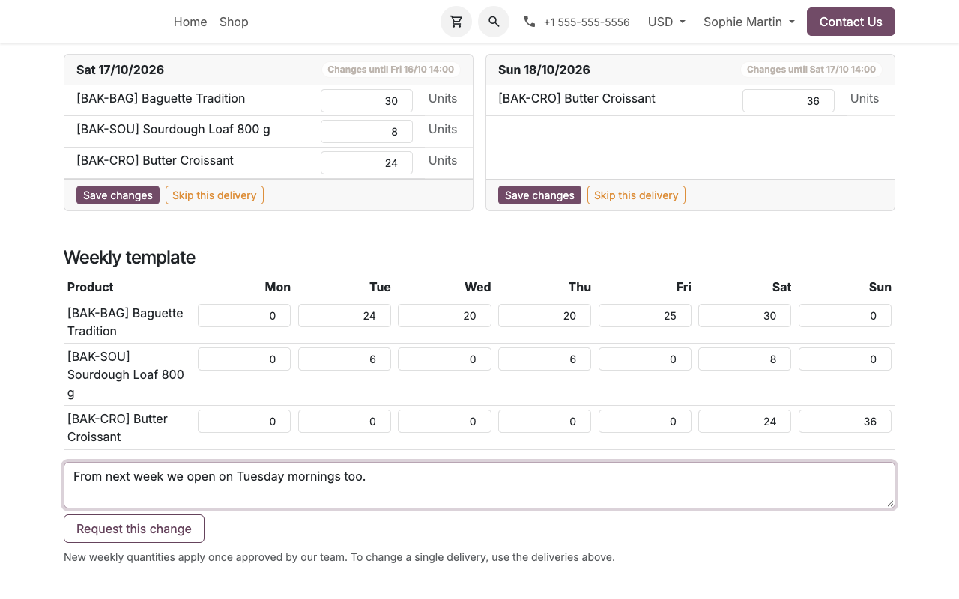The height and width of the screenshot is (599, 959).
Task: Edit Sunday delivery Butter Croissant quantity field
Action: [788, 100]
